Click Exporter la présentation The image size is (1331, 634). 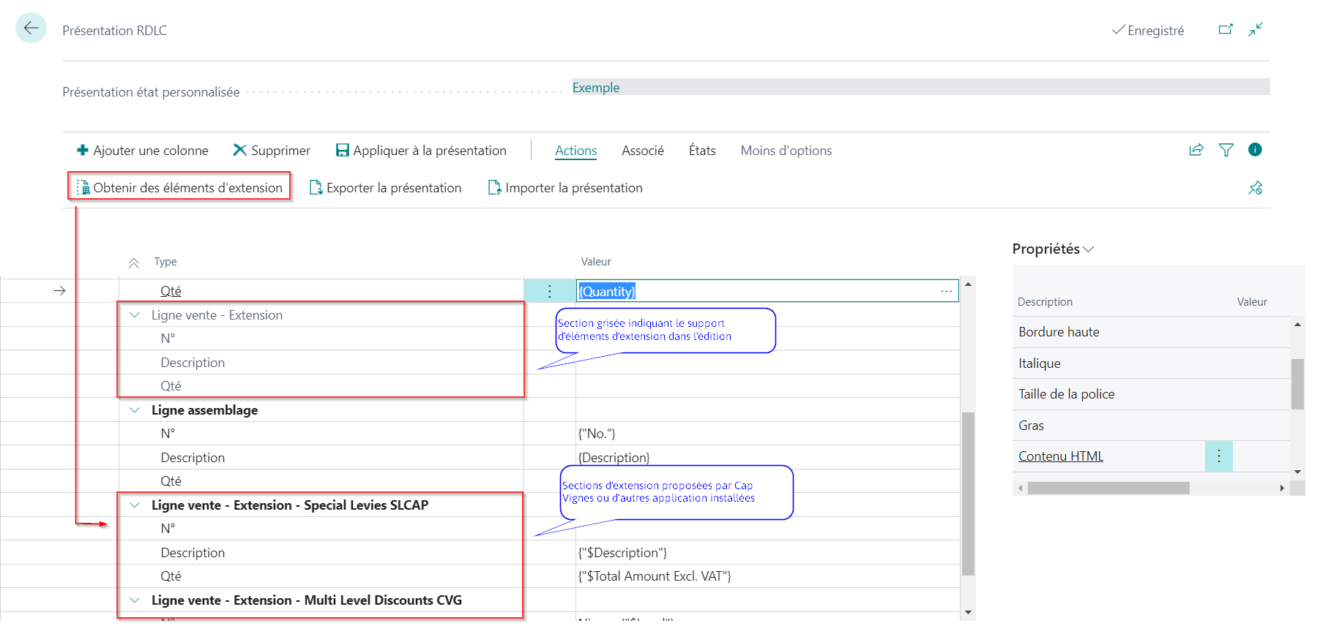pos(386,188)
